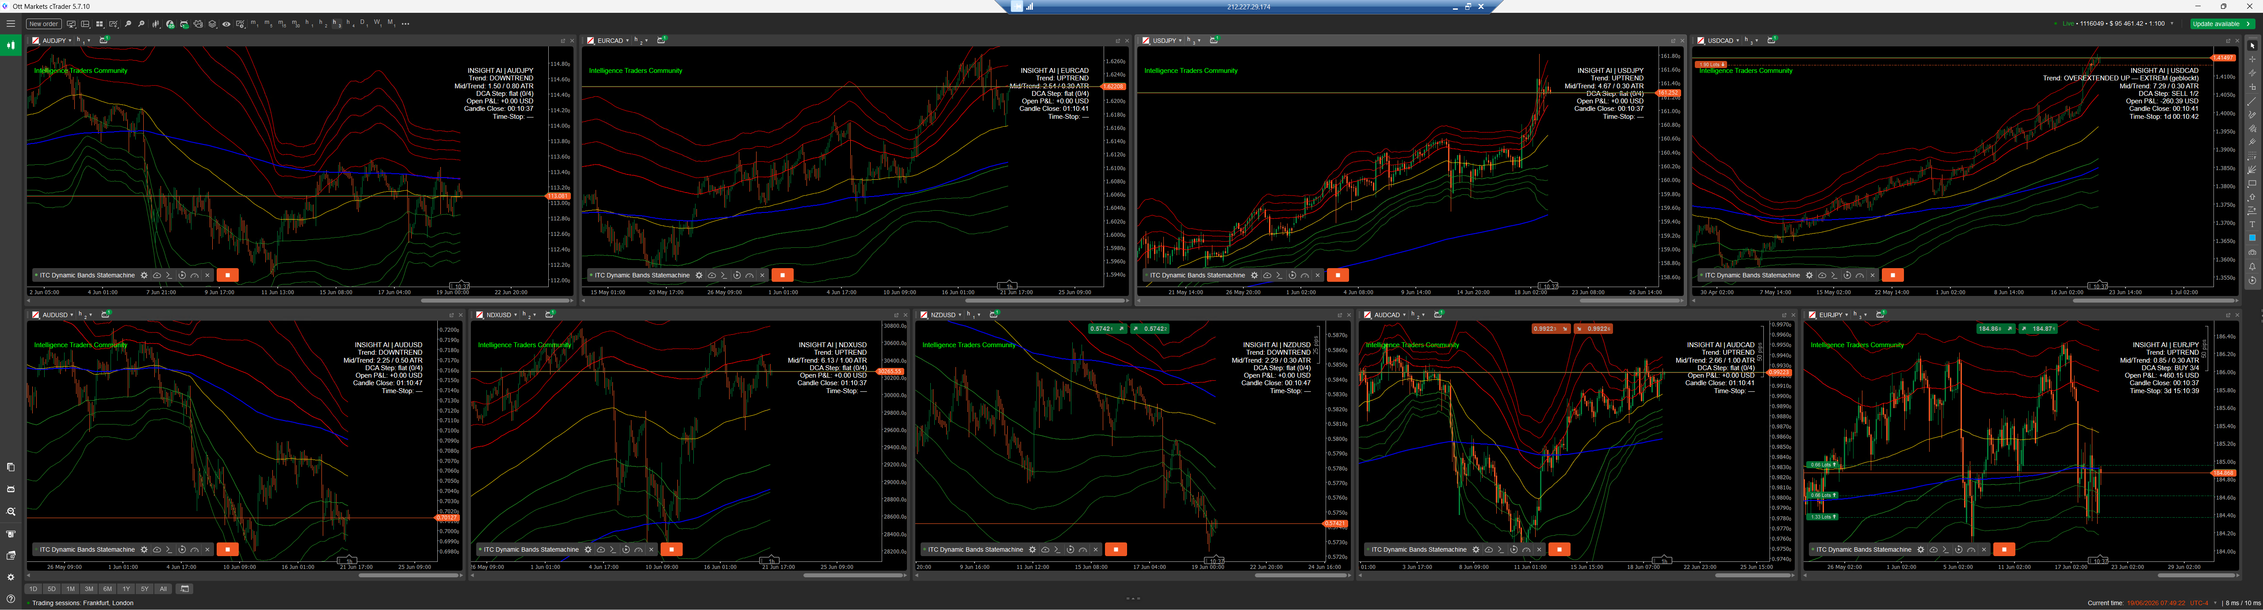Open the price alert bell icon
2263x610 pixels.
(2252, 266)
